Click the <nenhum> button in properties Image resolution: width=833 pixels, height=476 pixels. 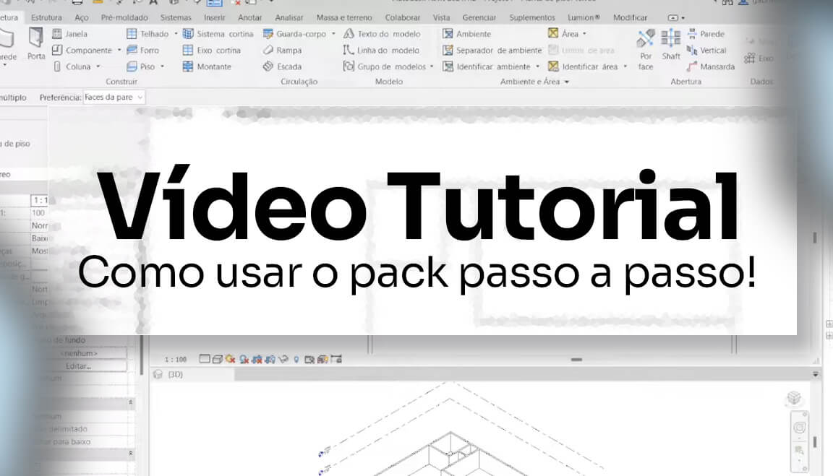click(x=78, y=353)
